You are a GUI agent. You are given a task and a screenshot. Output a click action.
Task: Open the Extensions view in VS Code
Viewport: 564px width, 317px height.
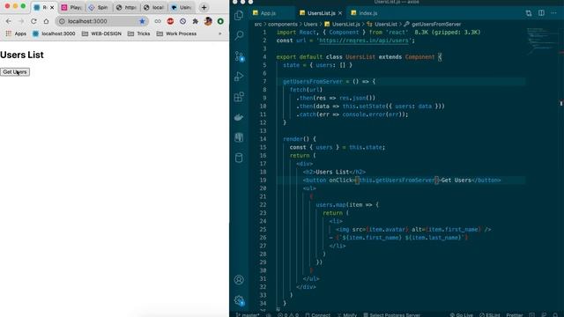click(x=239, y=97)
